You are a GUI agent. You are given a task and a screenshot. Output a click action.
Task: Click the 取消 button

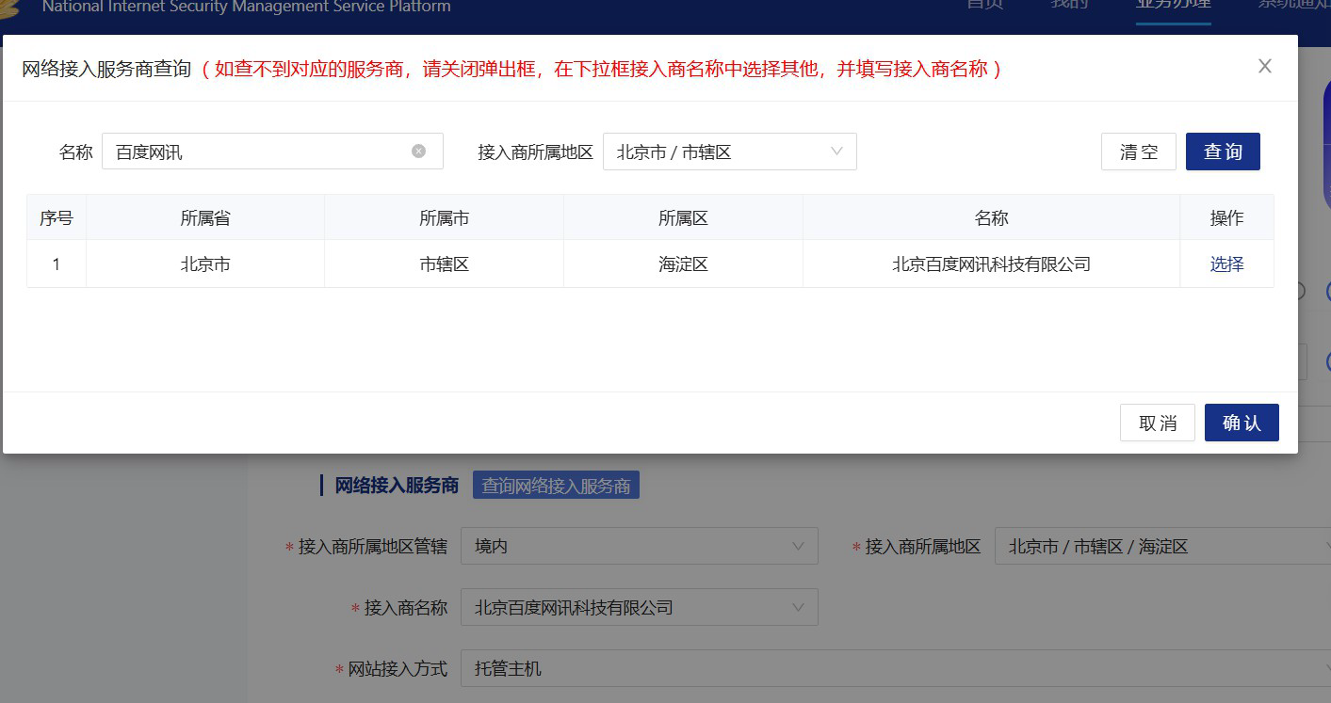click(x=1158, y=423)
